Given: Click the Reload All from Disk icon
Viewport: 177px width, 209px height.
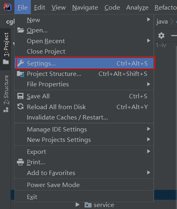Looking at the screenshot, I should point(20,107).
